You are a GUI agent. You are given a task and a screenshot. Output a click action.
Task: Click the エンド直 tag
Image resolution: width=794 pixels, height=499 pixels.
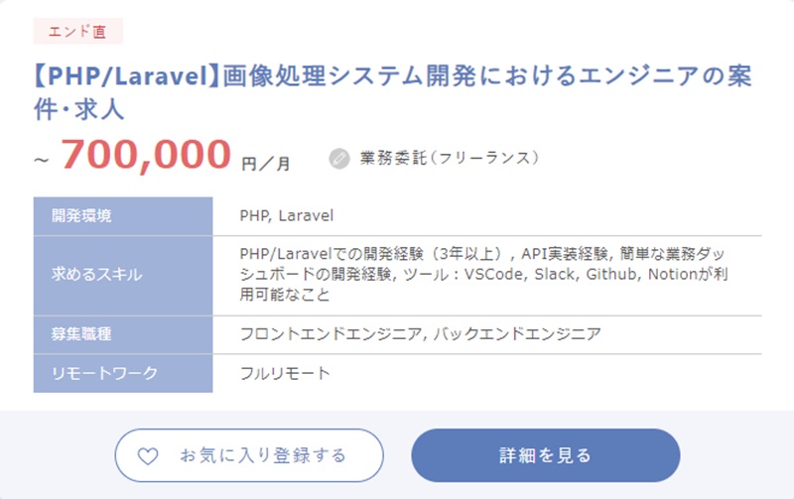[x=78, y=31]
